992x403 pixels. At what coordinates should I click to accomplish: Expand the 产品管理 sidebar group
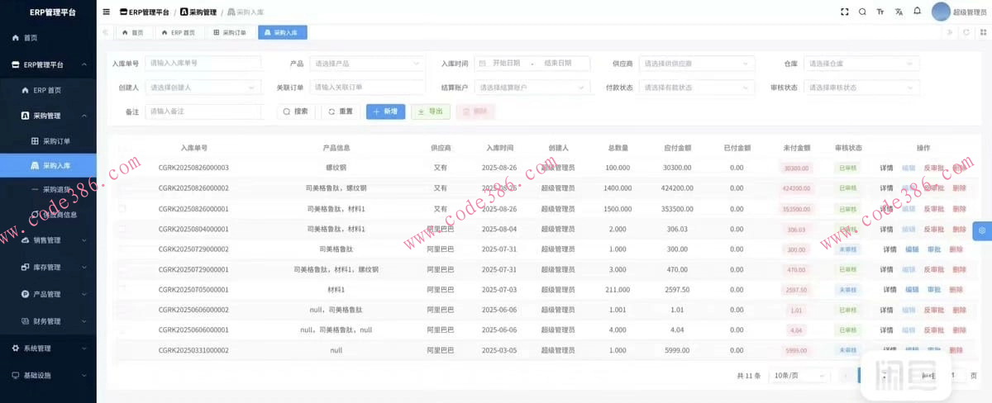[48, 294]
